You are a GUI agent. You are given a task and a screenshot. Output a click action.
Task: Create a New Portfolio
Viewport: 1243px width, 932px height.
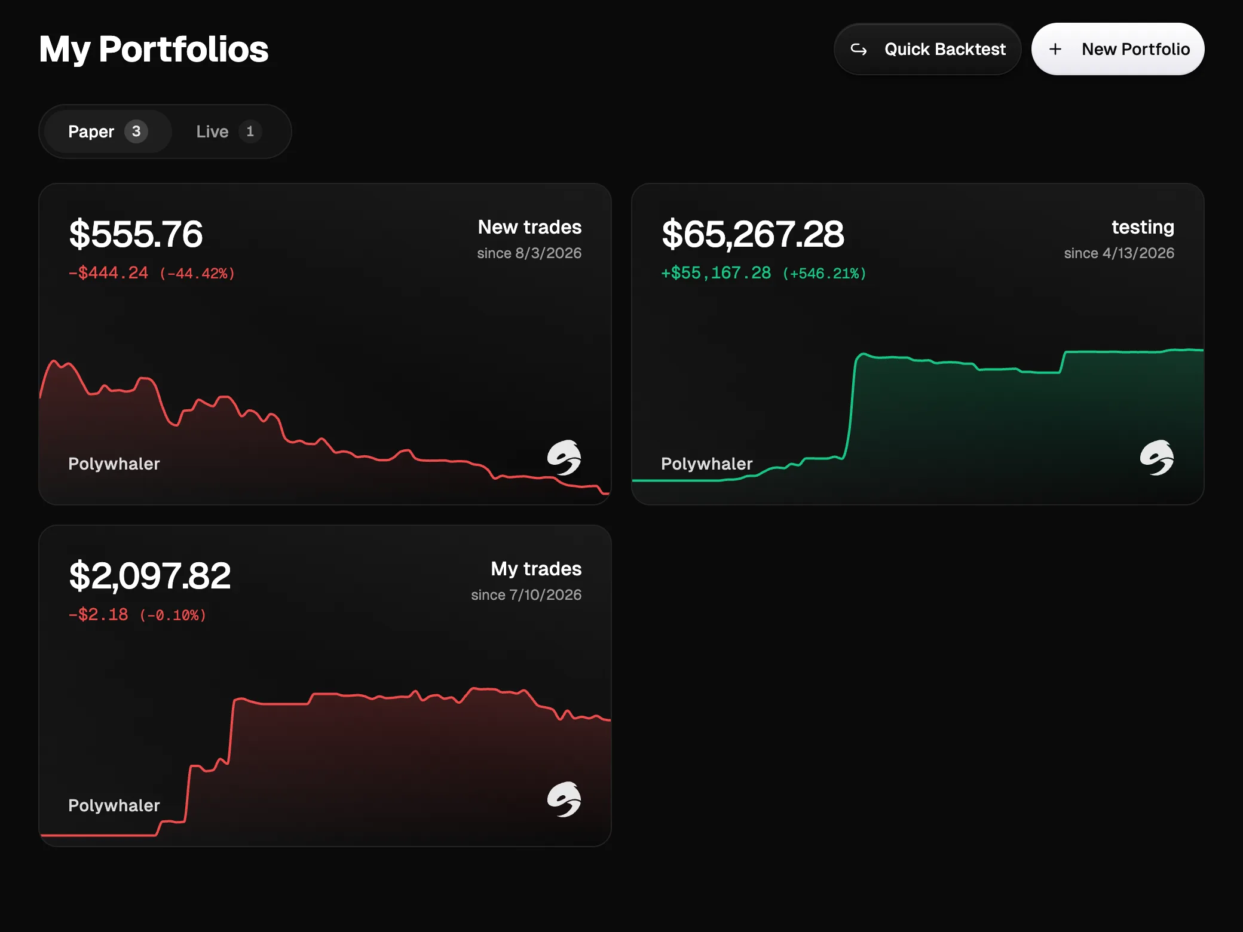1118,49
